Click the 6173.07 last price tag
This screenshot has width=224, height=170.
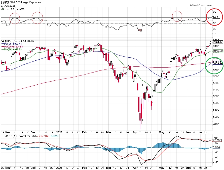pyautogui.click(x=217, y=42)
